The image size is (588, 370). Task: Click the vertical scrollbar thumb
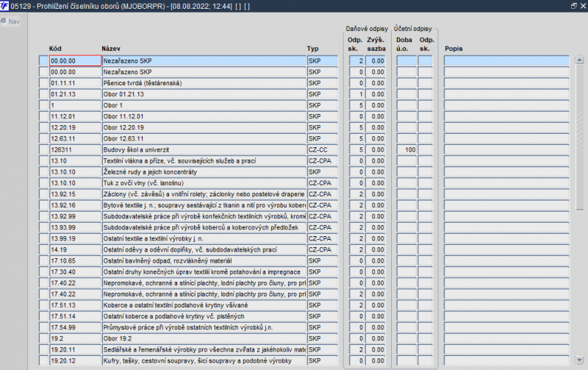tap(579, 137)
